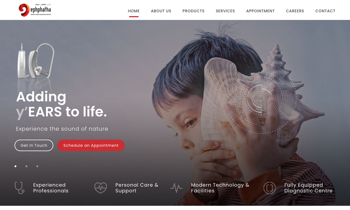The height and width of the screenshot is (210, 350).
Task: Click the Fully Equipped Diagnostic Centre text
Action: tap(308, 188)
